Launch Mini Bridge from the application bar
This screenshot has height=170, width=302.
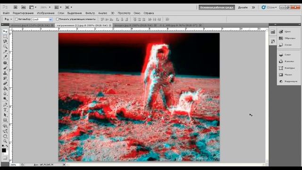pyautogui.click(x=23, y=8)
